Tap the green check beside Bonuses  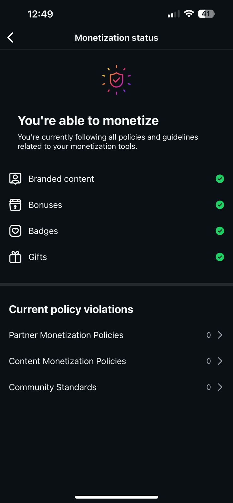pyautogui.click(x=220, y=205)
